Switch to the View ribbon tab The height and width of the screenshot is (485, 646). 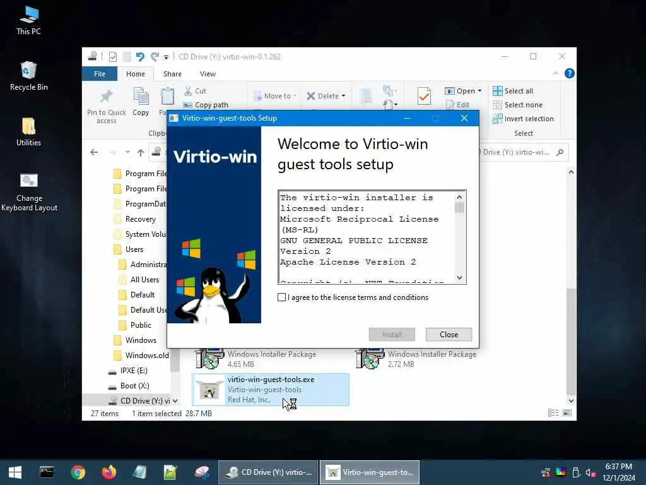point(208,74)
